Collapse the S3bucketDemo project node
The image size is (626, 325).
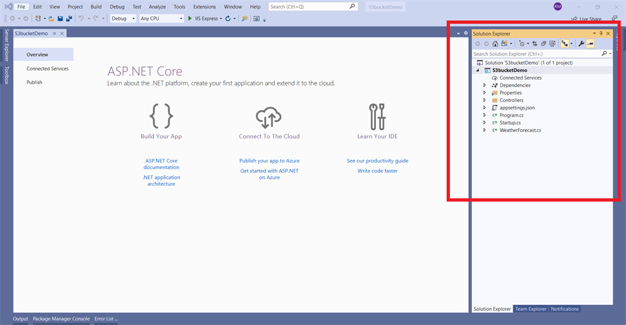tap(477, 70)
